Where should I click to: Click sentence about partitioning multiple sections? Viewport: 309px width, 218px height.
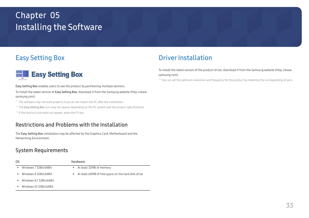(70, 86)
